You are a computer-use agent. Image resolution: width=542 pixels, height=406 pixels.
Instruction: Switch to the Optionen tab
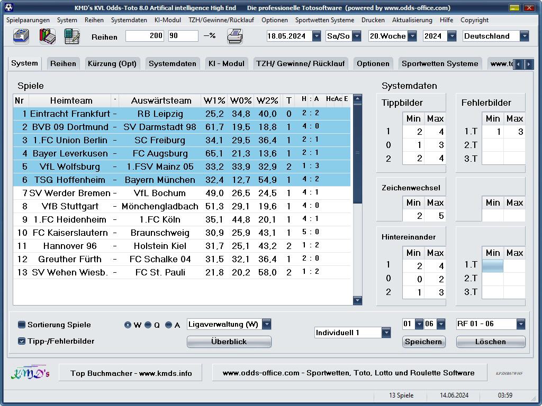coord(373,63)
